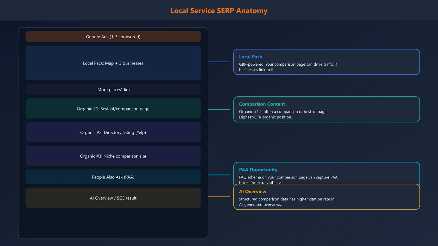Click the People Also Ask (PAA) bar
The height and width of the screenshot is (246, 438).
(x=113, y=177)
